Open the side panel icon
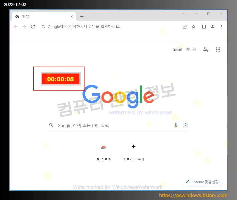The height and width of the screenshot is (200, 237). click(204, 27)
